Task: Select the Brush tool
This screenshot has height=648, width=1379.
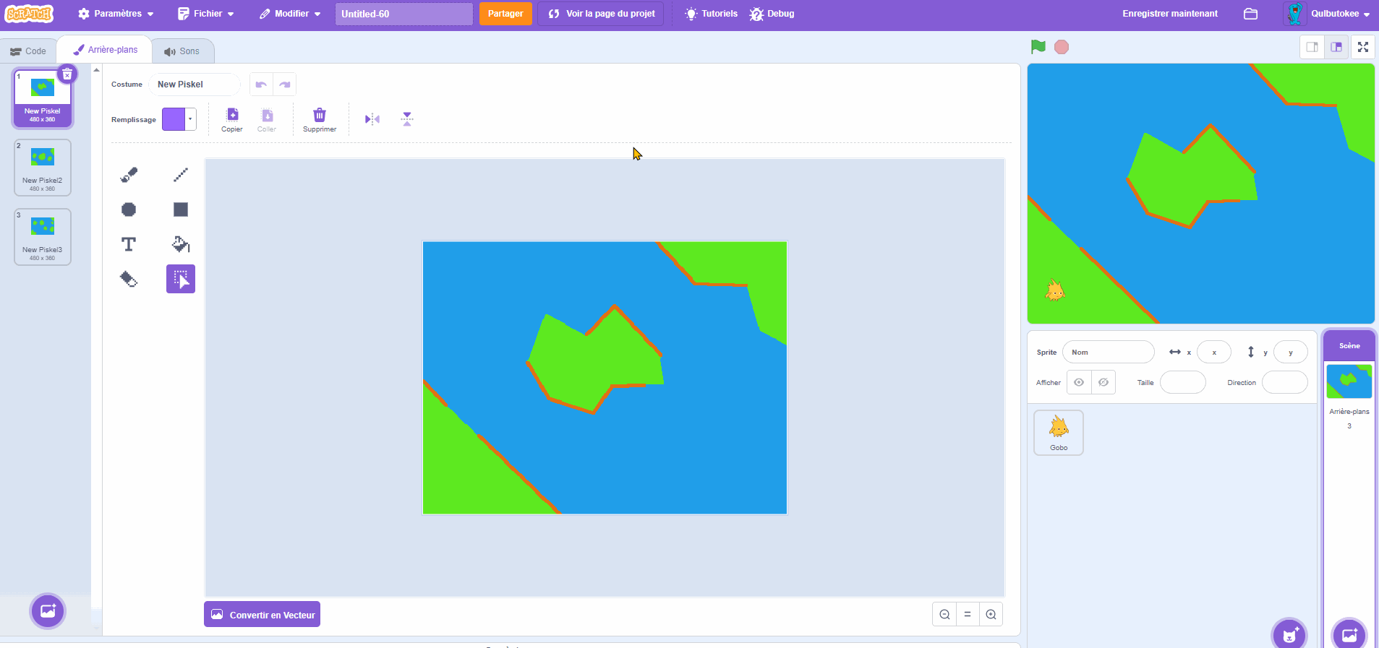Action: [x=129, y=175]
